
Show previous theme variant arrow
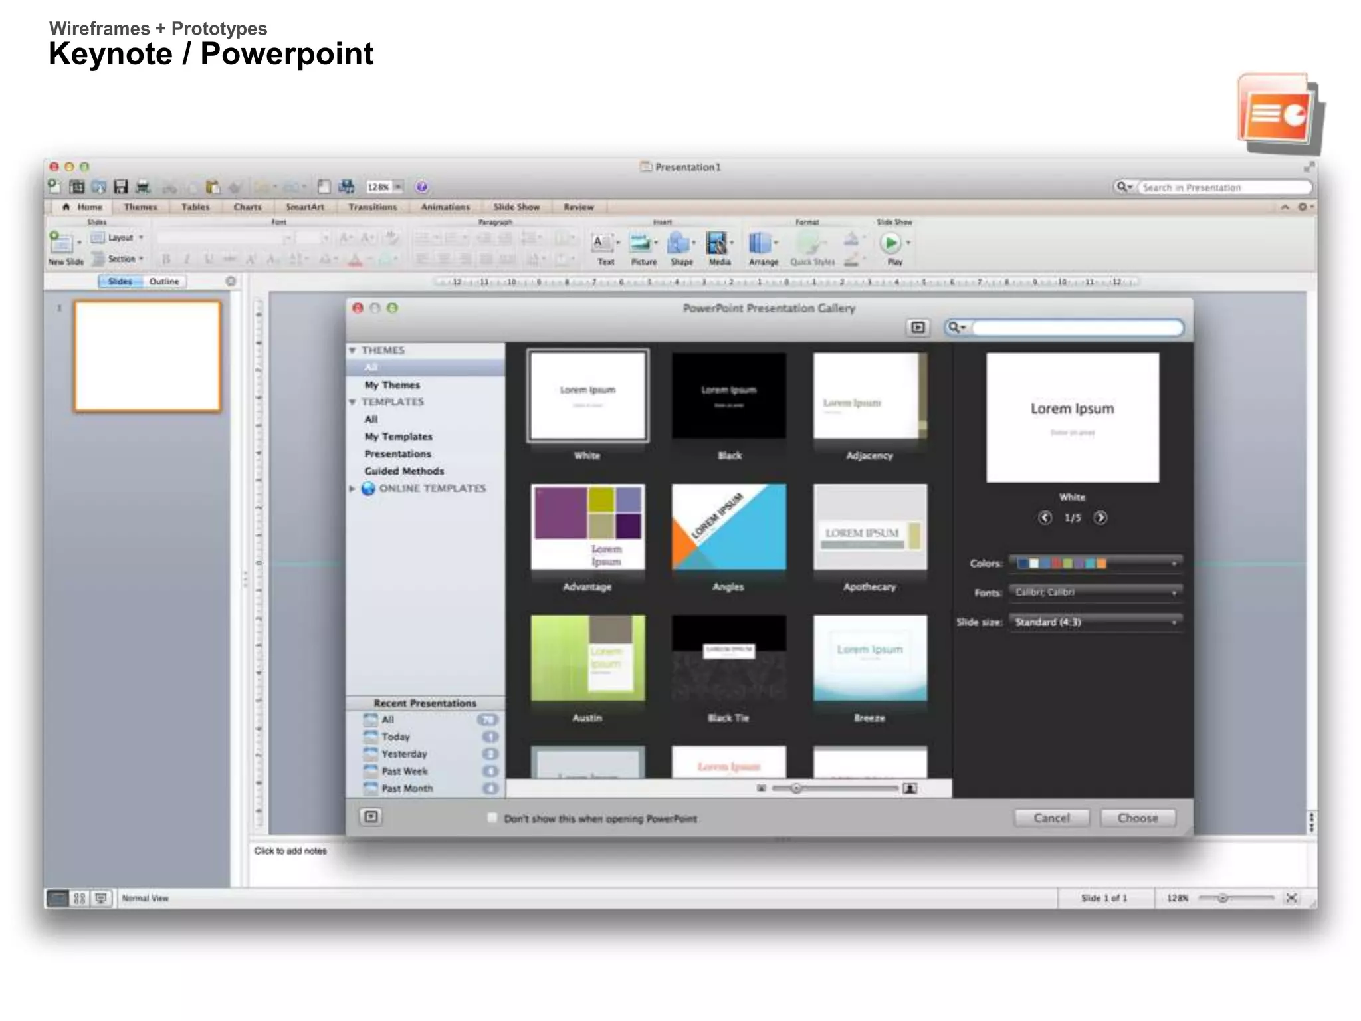[1045, 518]
